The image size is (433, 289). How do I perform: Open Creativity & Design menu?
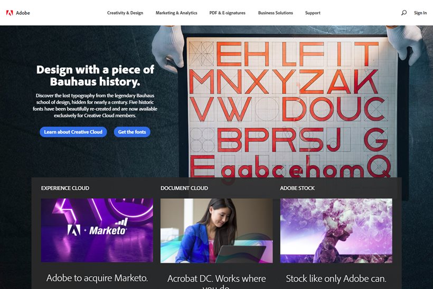125,13
